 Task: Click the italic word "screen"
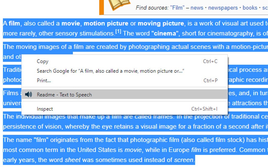pyautogui.click(x=183, y=160)
